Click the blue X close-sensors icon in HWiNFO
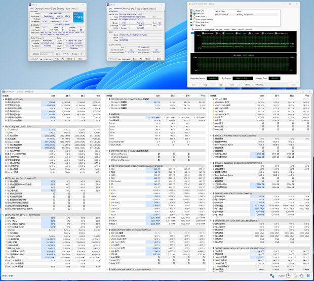The width and height of the screenshot is (314, 281). point(308,276)
